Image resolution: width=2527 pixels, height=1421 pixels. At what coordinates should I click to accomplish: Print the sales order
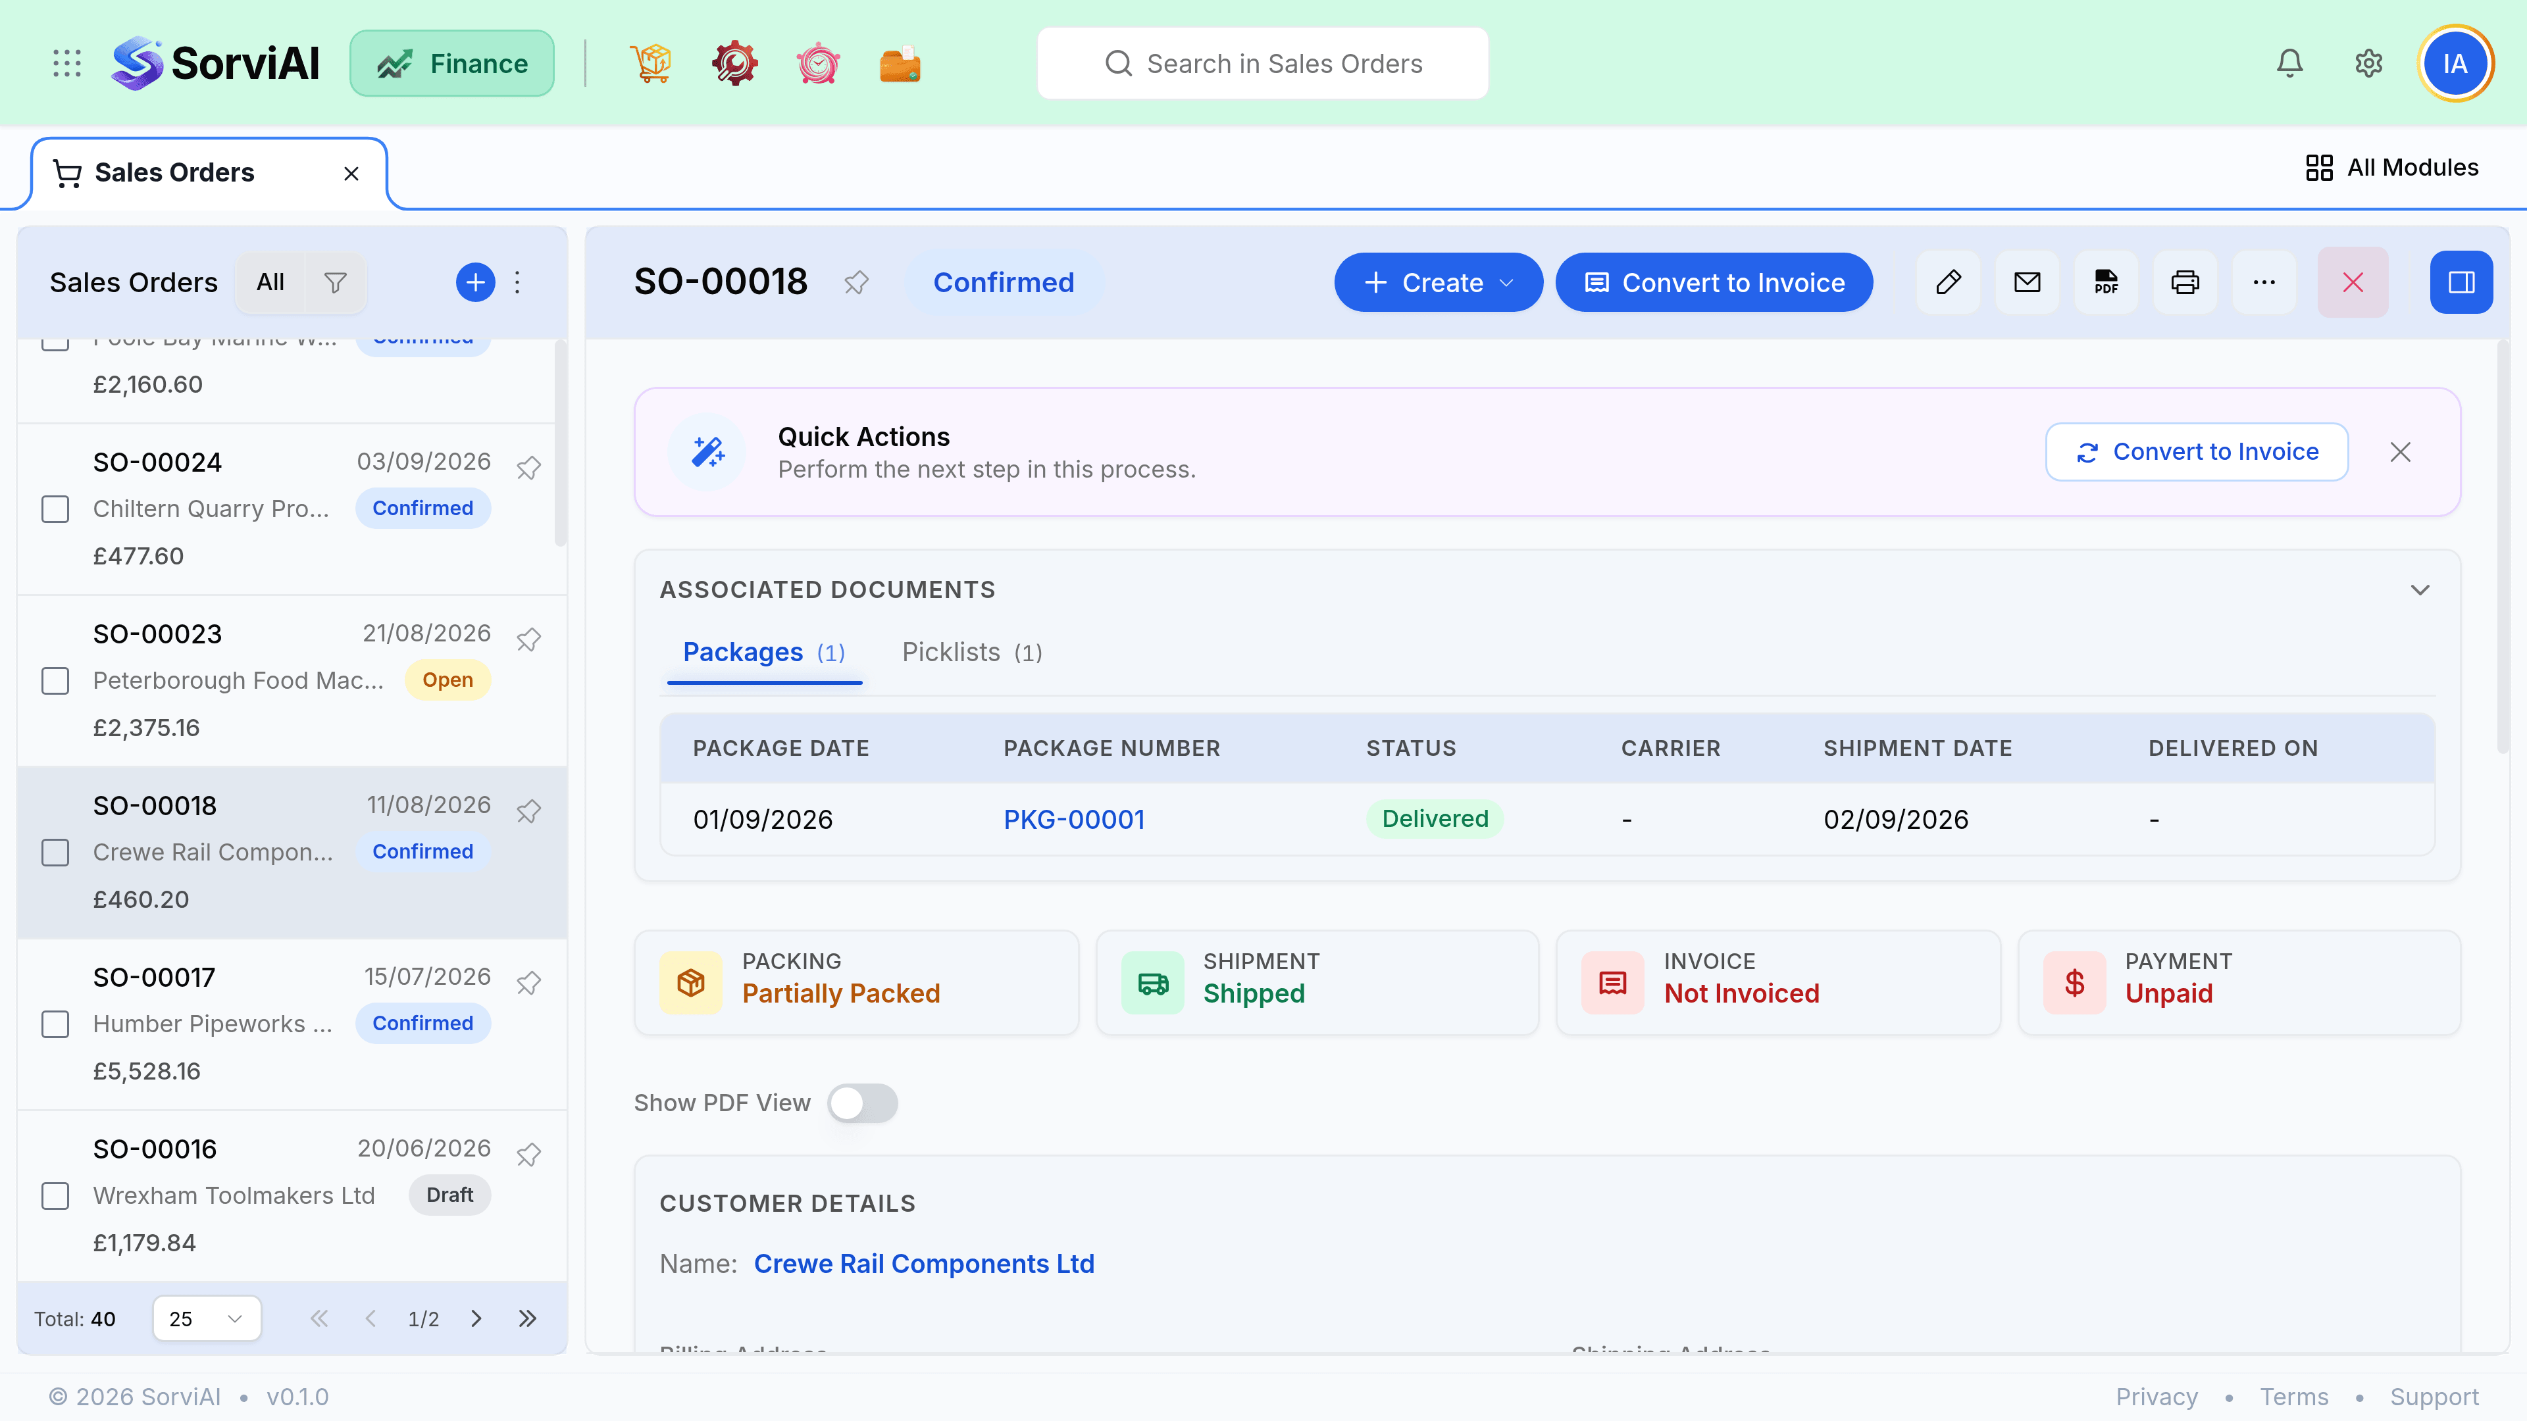2185,282
